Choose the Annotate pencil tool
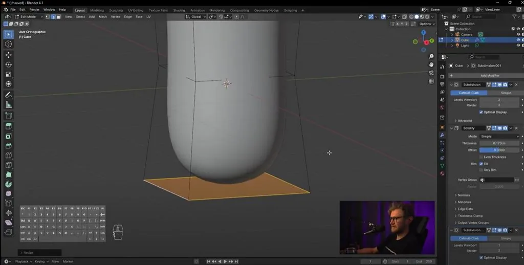Screen dimensions: 524x265 8,95
